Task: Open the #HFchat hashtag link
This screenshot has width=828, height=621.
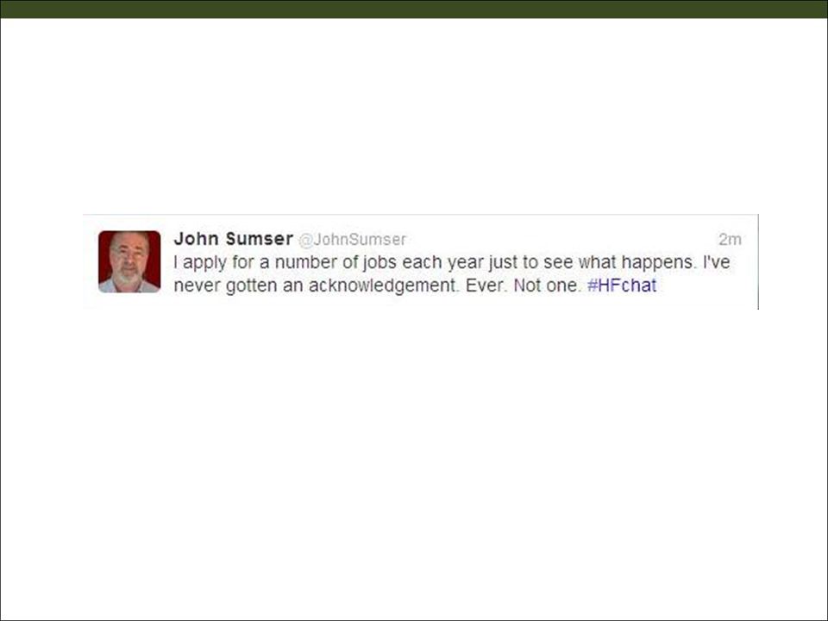Action: pos(622,285)
